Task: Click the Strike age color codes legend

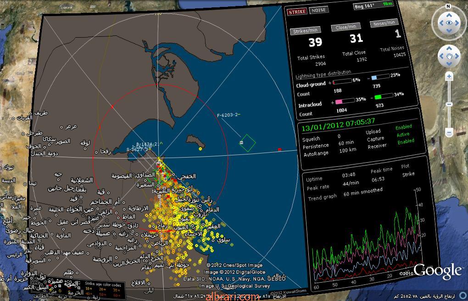Action: tap(103, 289)
